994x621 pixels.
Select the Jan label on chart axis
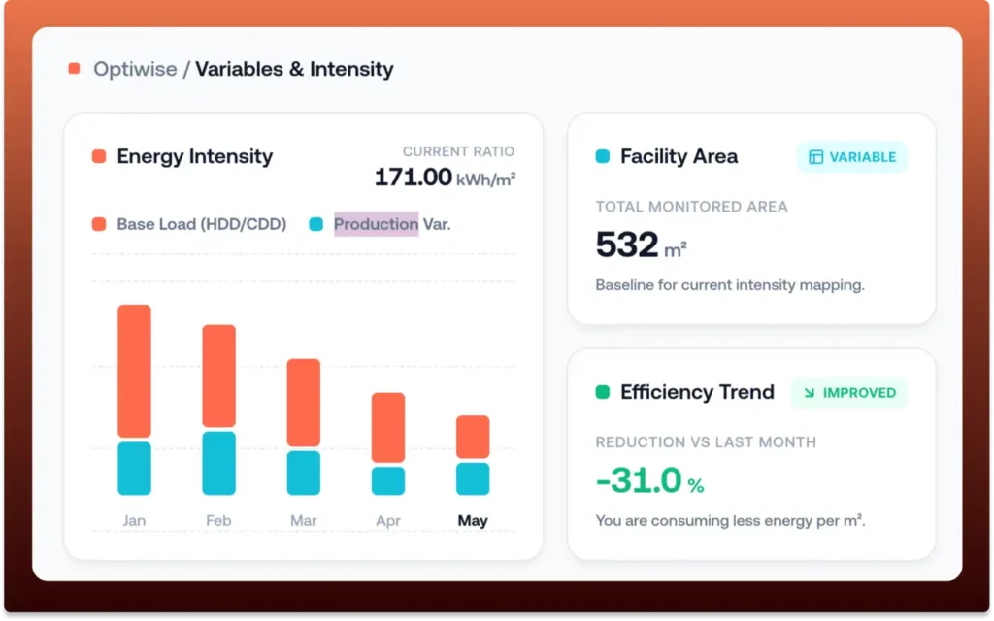134,521
